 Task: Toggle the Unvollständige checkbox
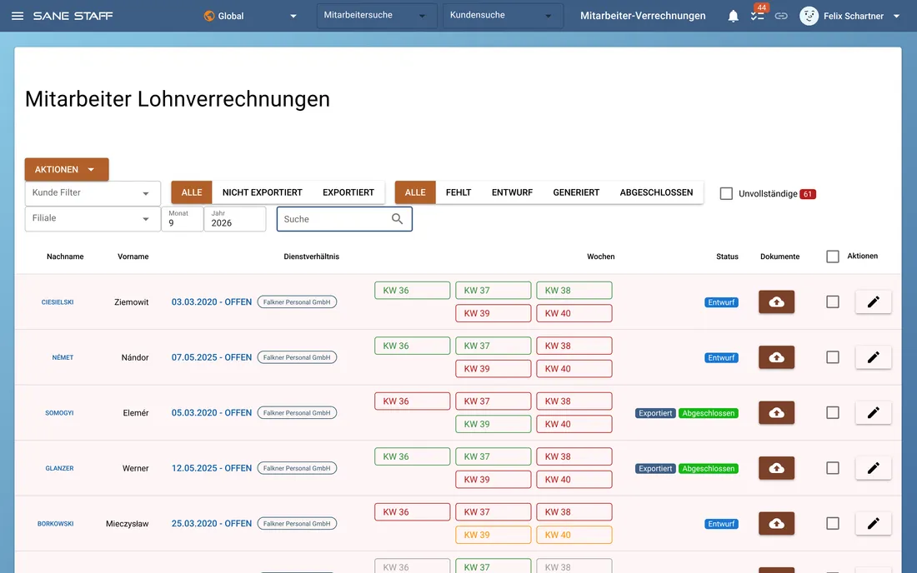(x=726, y=193)
